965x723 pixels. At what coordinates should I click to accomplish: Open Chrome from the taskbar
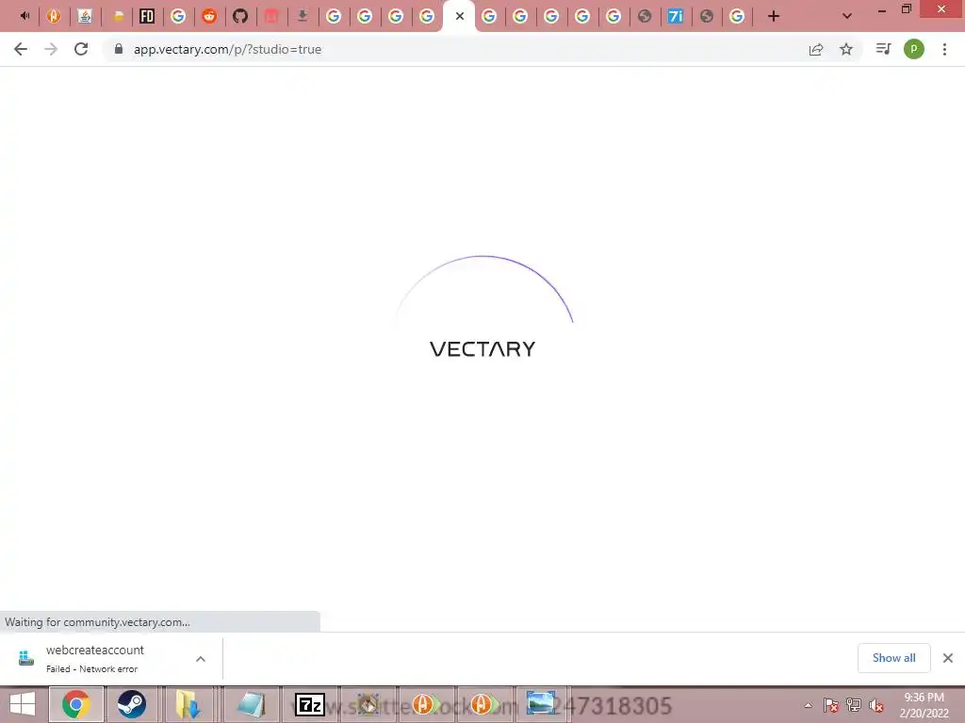click(75, 704)
